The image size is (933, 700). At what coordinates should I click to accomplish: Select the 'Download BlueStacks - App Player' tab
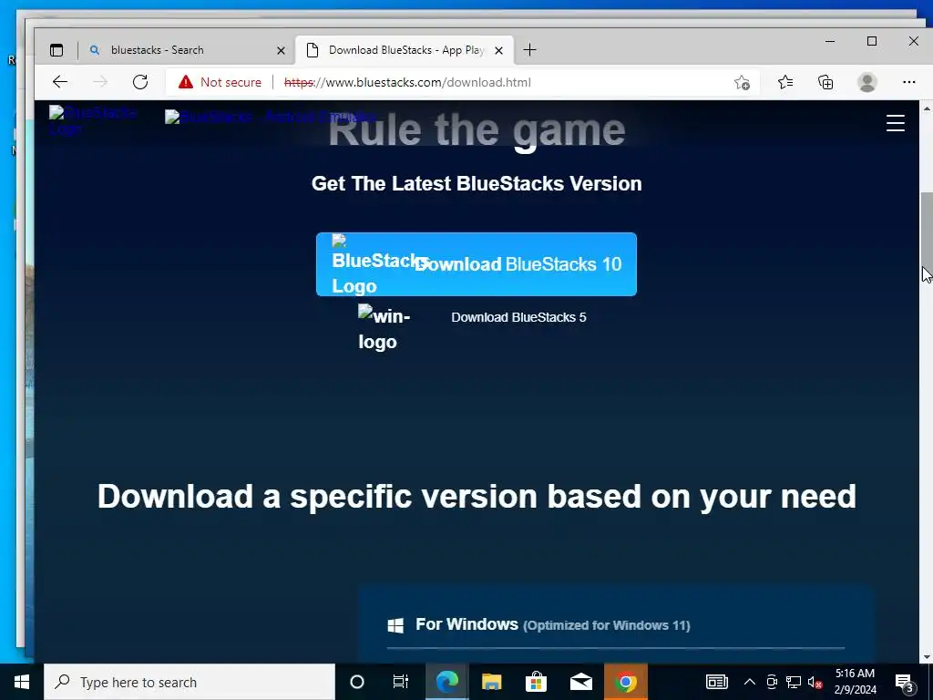(406, 50)
